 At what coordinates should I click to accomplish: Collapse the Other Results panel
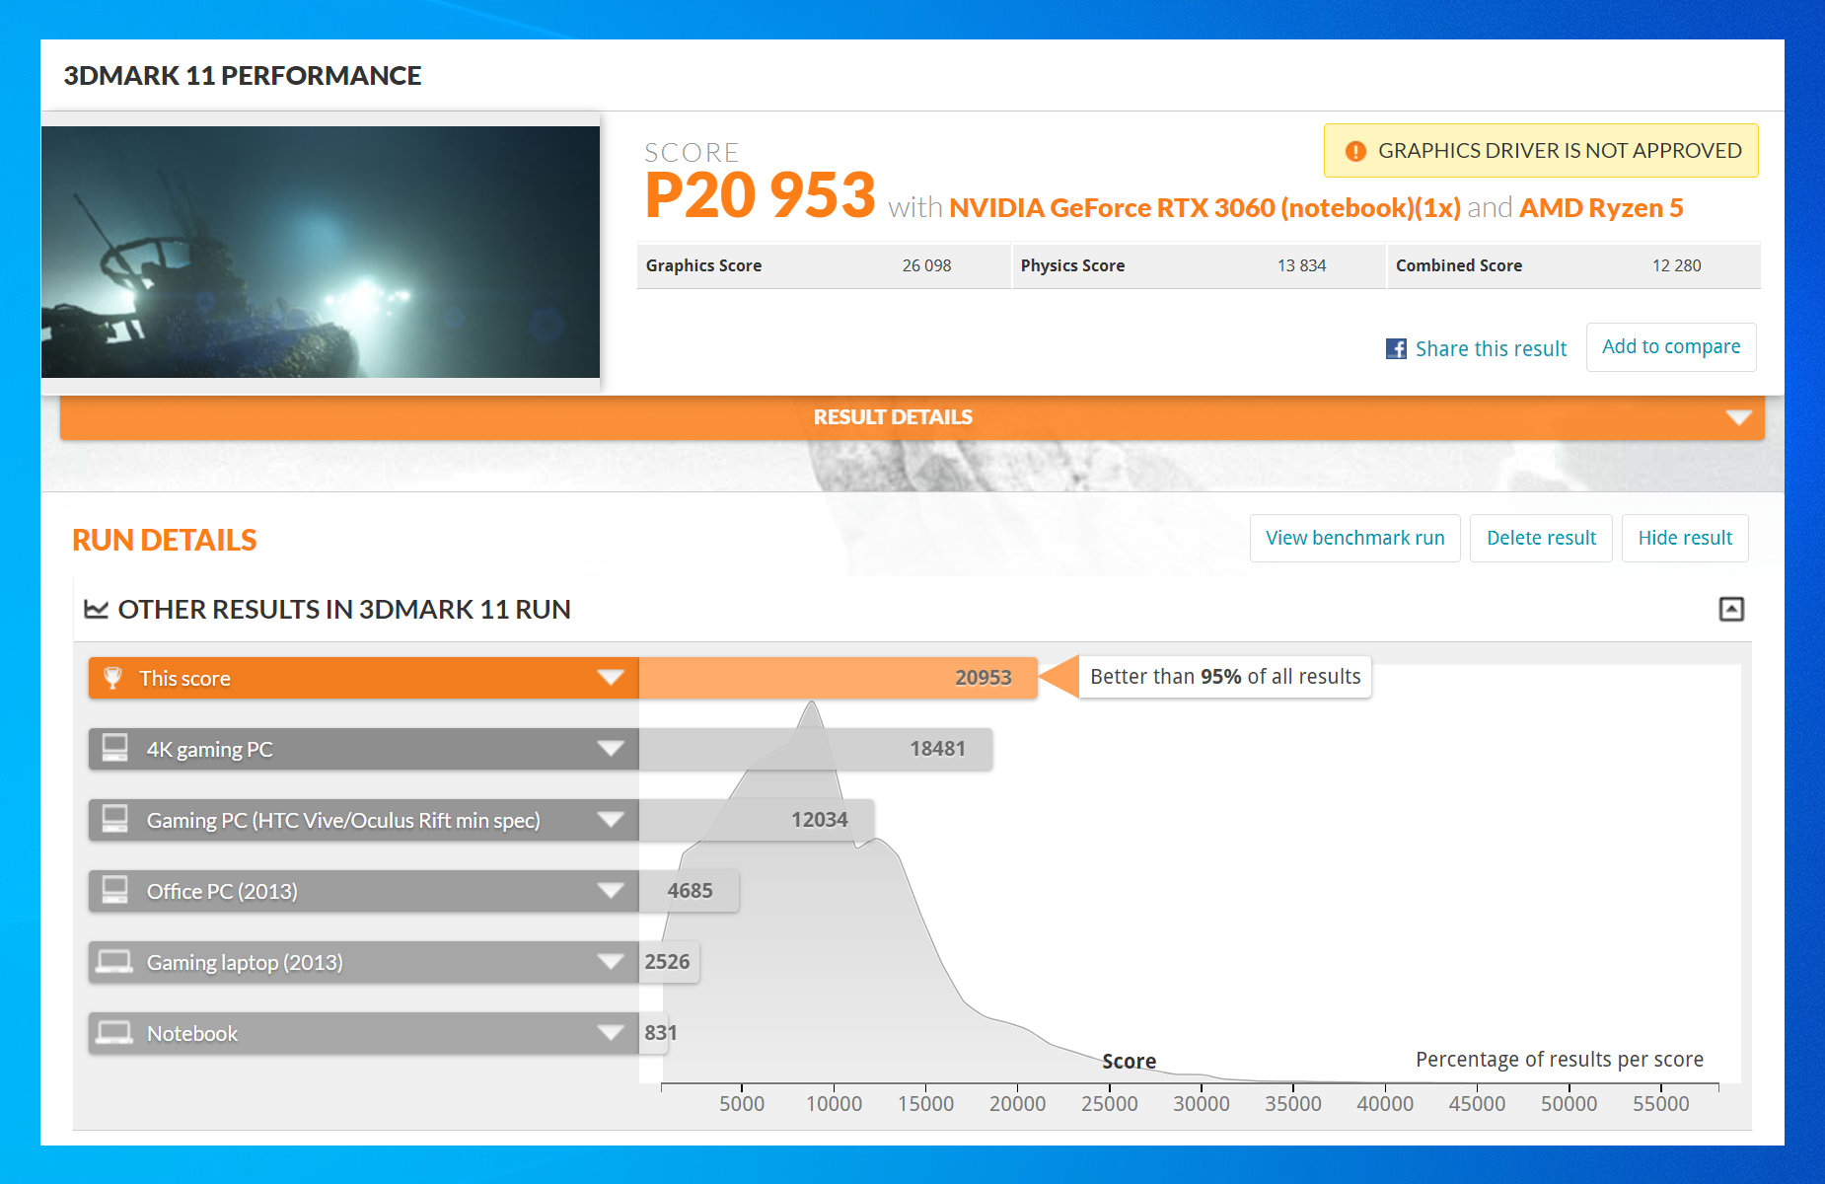(x=1731, y=609)
